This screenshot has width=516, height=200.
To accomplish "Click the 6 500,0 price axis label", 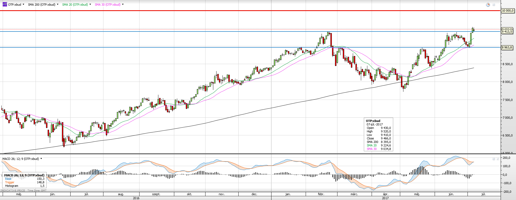I will tap(507, 135).
